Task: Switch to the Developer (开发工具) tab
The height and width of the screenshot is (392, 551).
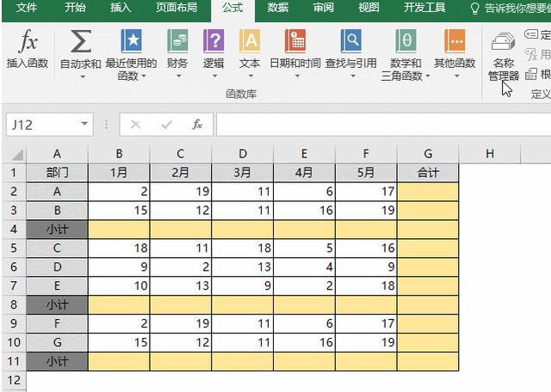Action: click(424, 8)
